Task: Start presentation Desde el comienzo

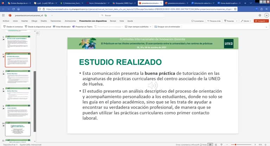Action: (x=13, y=27)
